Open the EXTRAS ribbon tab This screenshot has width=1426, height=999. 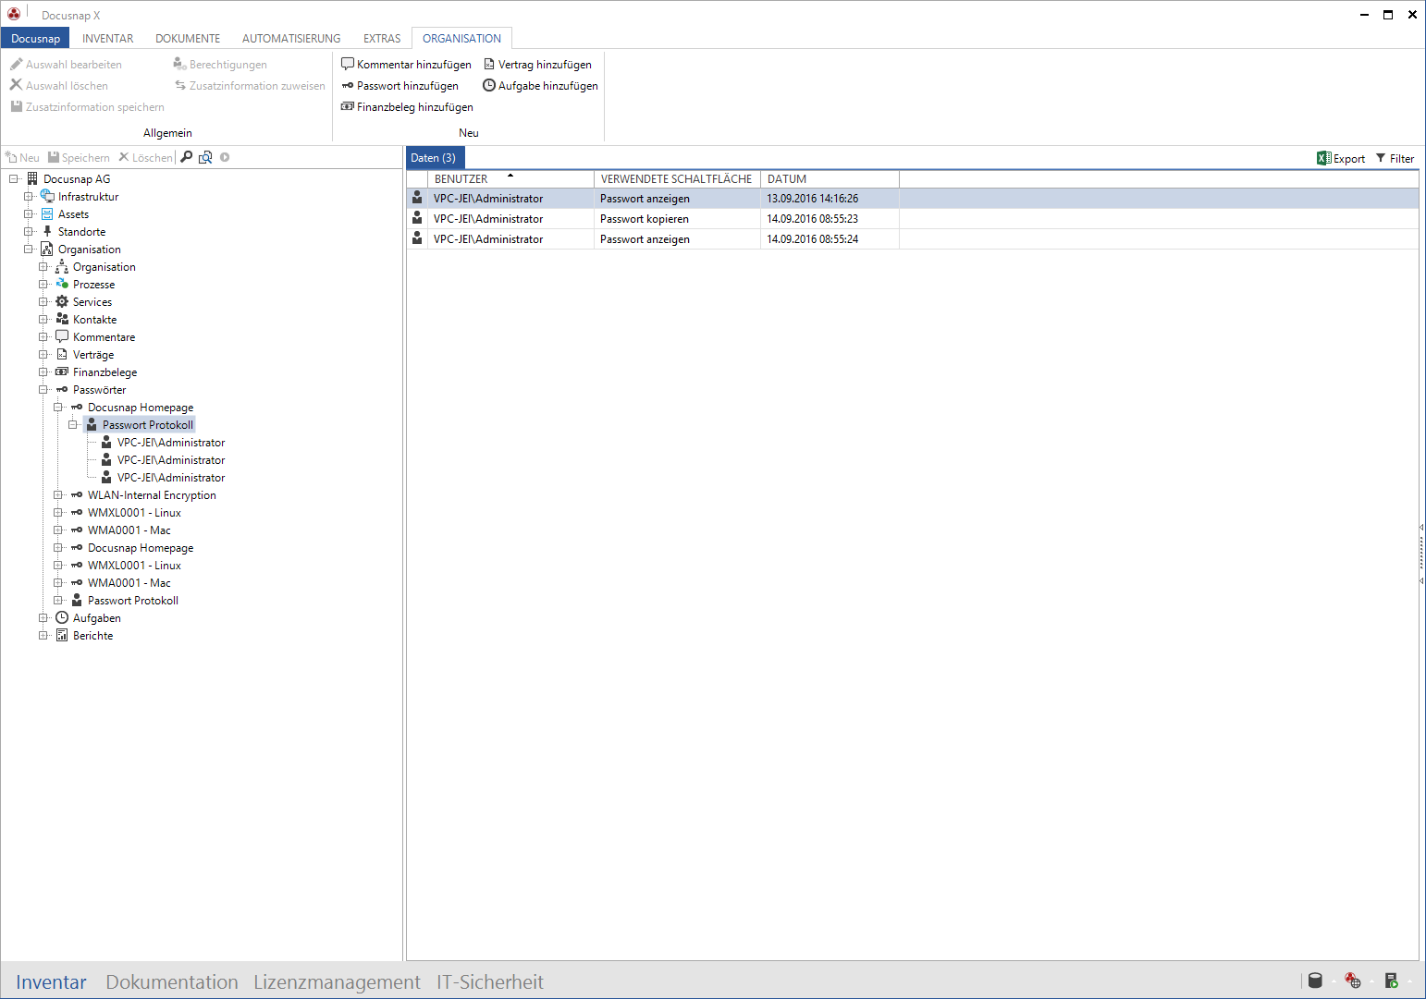click(x=382, y=38)
